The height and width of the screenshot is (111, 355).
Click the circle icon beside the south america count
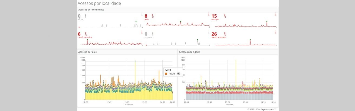225,33
